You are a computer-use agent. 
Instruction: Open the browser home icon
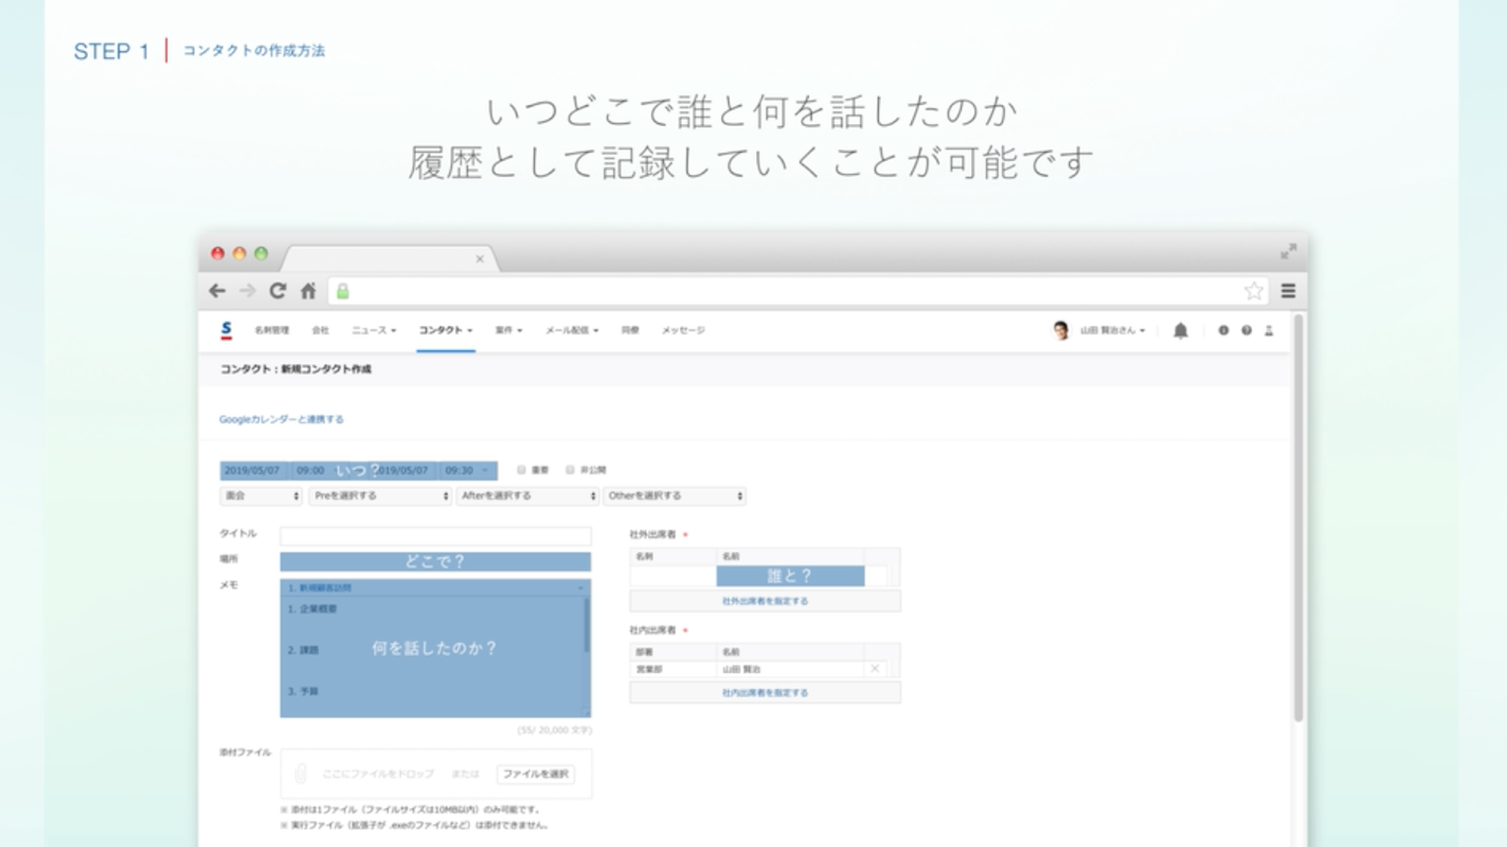point(308,291)
